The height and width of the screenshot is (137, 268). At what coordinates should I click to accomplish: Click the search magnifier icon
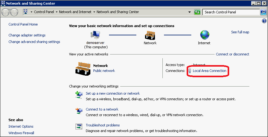(x=263, y=12)
